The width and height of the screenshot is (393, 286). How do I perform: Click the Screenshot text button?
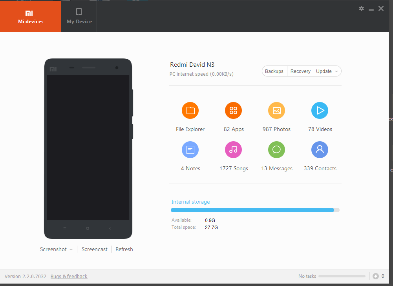pyautogui.click(x=53, y=249)
